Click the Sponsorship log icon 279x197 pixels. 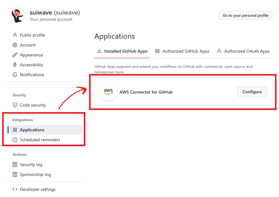[15, 174]
